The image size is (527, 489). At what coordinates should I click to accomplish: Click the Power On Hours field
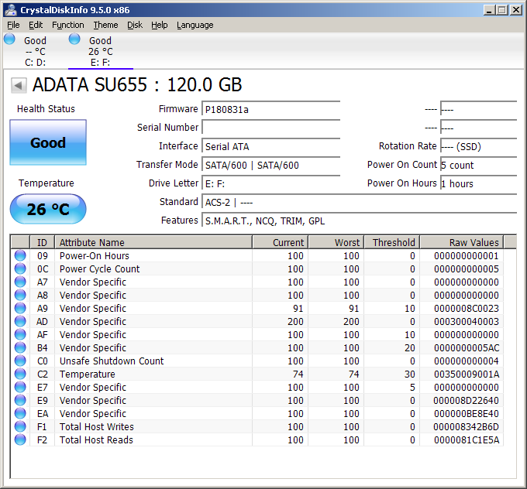point(479,183)
